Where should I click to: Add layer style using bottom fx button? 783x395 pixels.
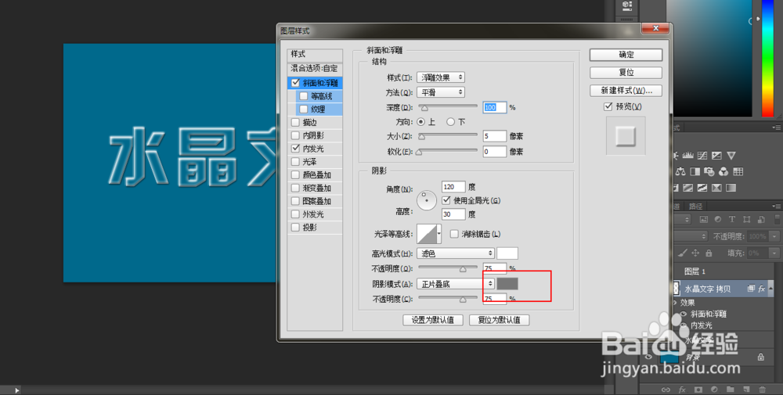(682, 390)
